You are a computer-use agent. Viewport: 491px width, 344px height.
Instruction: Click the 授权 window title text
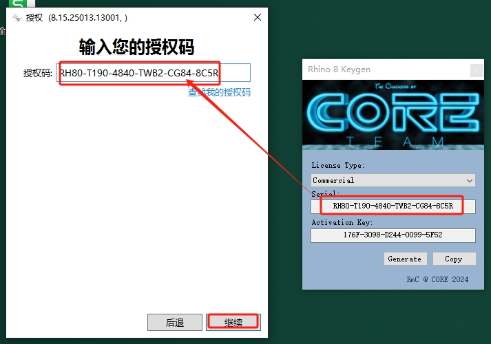click(x=34, y=17)
